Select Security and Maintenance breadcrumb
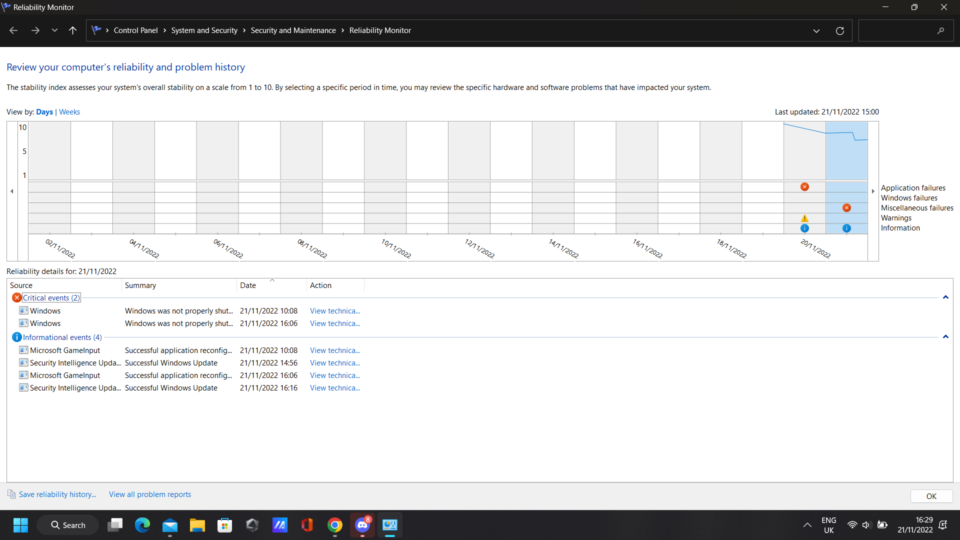This screenshot has width=960, height=540. click(293, 30)
